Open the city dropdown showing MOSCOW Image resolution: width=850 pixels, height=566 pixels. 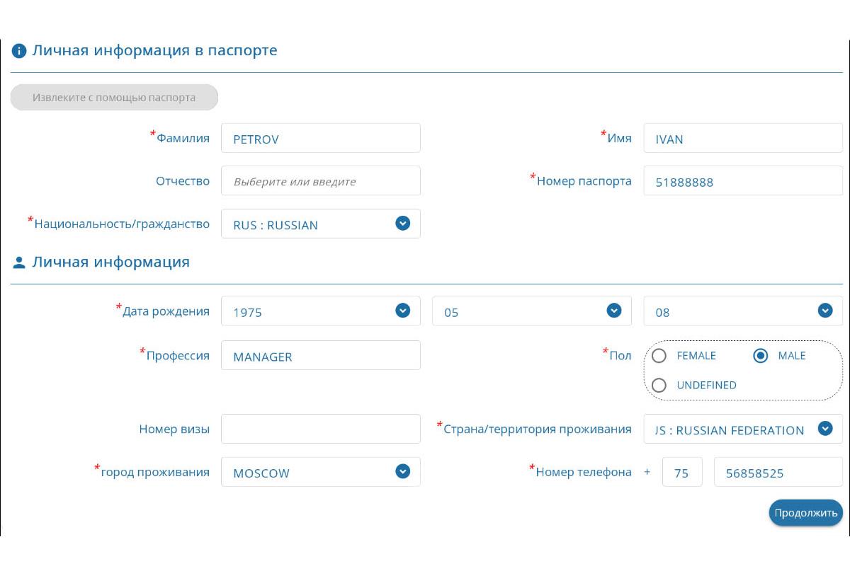tap(321, 472)
